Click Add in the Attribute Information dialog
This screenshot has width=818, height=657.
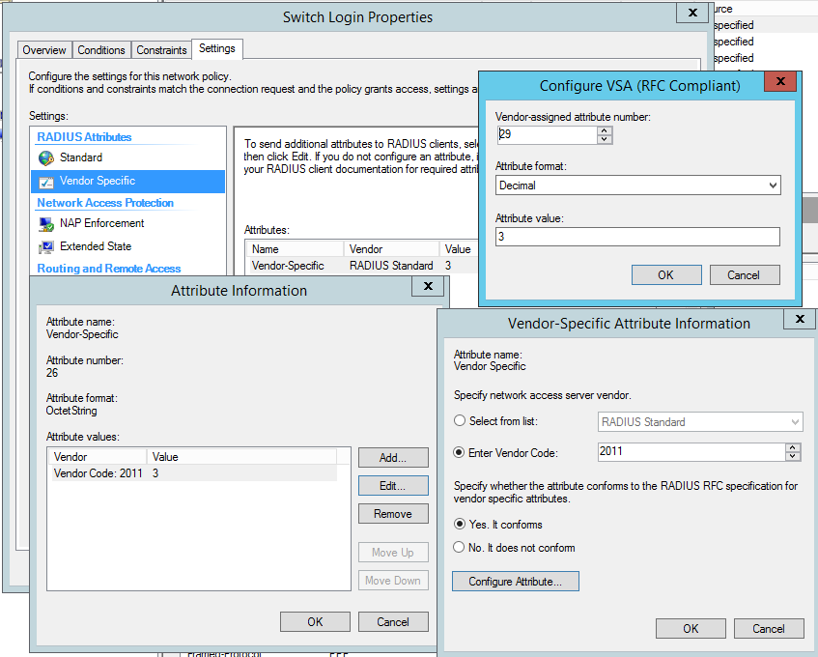[x=393, y=457]
